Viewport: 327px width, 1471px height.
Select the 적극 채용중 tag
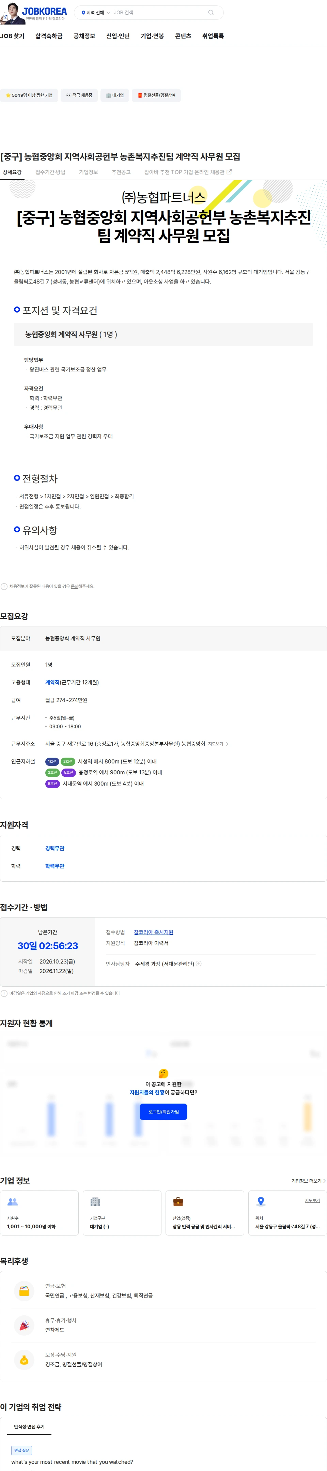79,95
